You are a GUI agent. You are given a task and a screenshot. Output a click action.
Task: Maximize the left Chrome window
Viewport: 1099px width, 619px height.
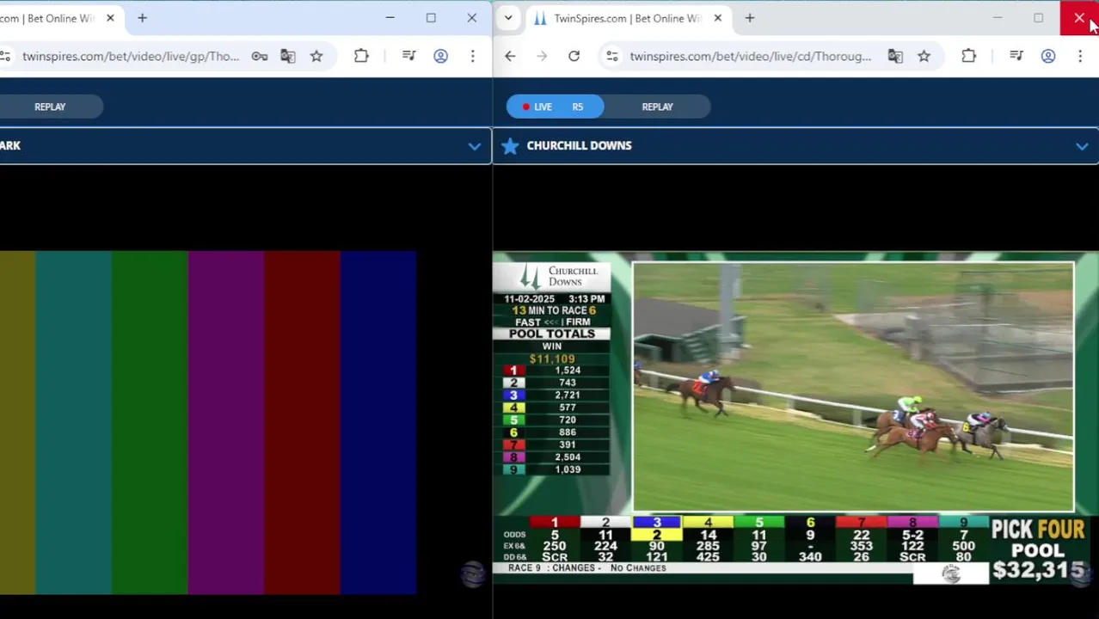pyautogui.click(x=431, y=18)
